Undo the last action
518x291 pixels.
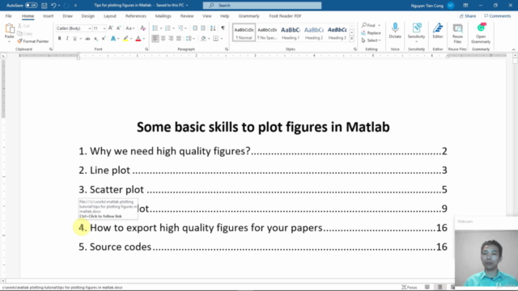pyautogui.click(x=53, y=6)
